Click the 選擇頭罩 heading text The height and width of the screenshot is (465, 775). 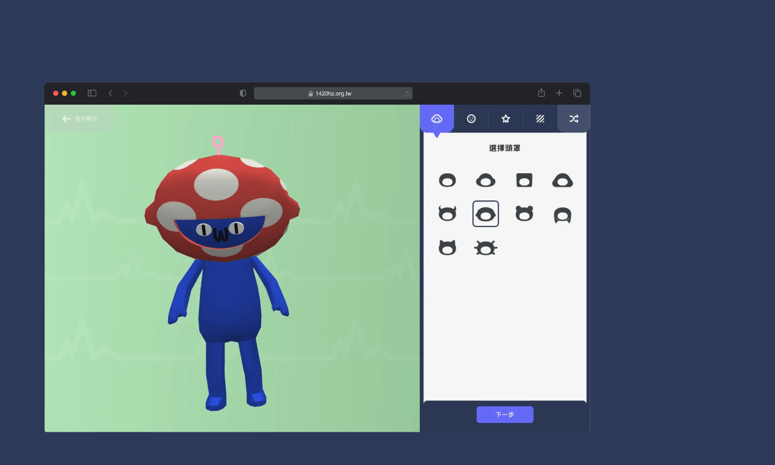[505, 148]
